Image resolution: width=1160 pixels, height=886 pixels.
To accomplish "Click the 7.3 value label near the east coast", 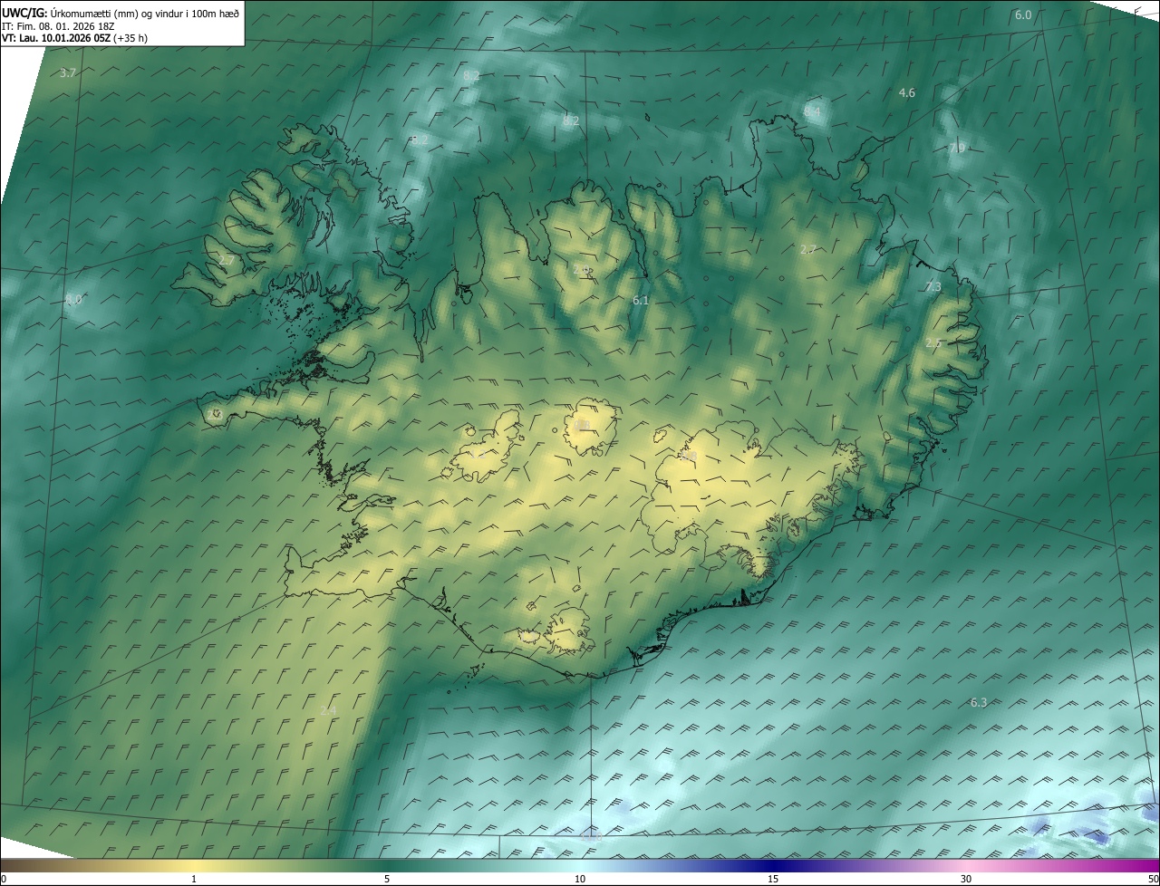I will [933, 287].
